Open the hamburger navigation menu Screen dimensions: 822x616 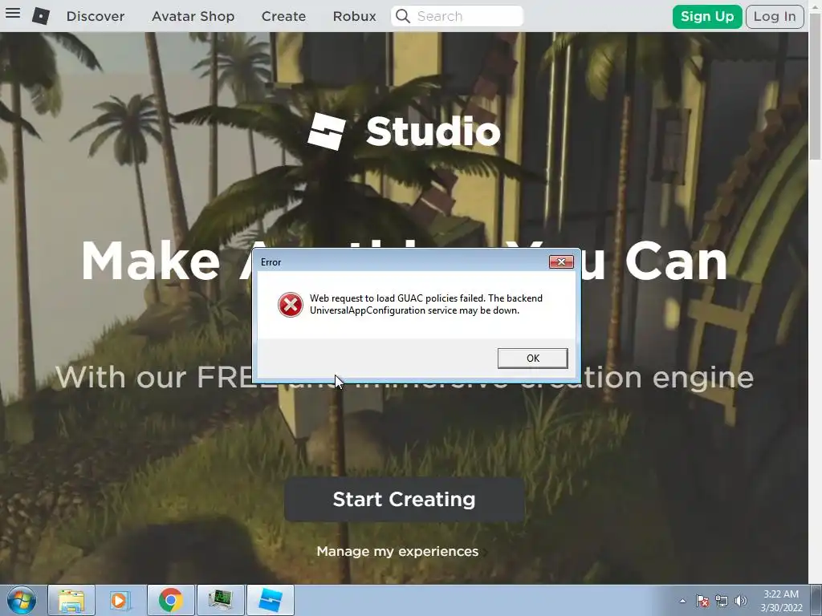click(13, 13)
